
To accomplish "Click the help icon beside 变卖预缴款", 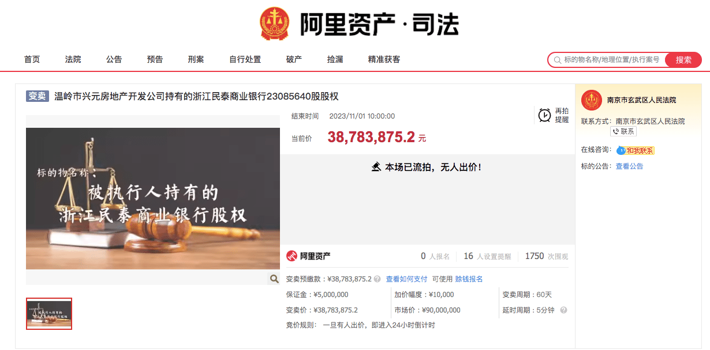I will (377, 279).
